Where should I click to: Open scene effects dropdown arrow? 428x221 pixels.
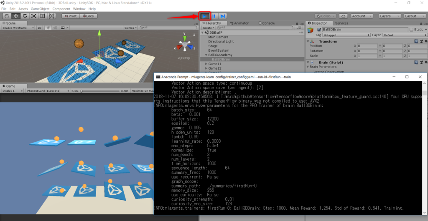pyautogui.click(x=68, y=28)
